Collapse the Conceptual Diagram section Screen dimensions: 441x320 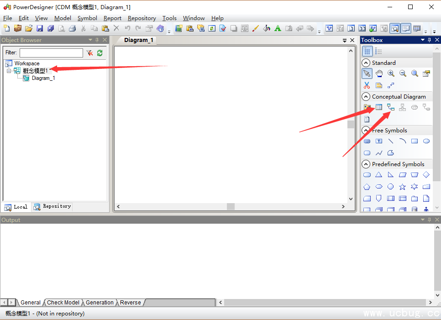click(366, 97)
